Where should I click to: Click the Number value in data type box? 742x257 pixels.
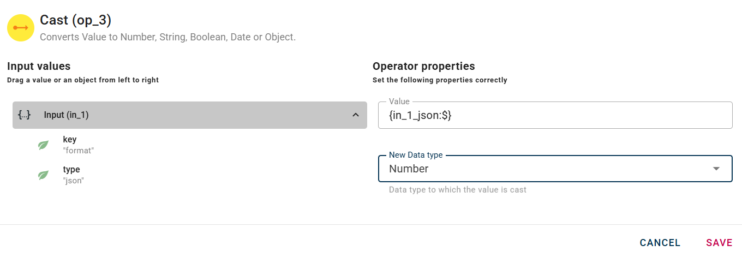tap(409, 169)
